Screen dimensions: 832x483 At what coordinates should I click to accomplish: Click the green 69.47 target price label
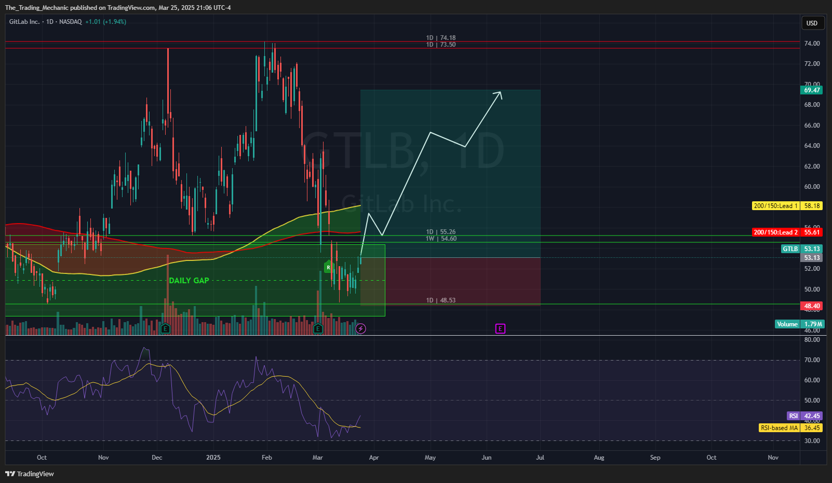(812, 90)
